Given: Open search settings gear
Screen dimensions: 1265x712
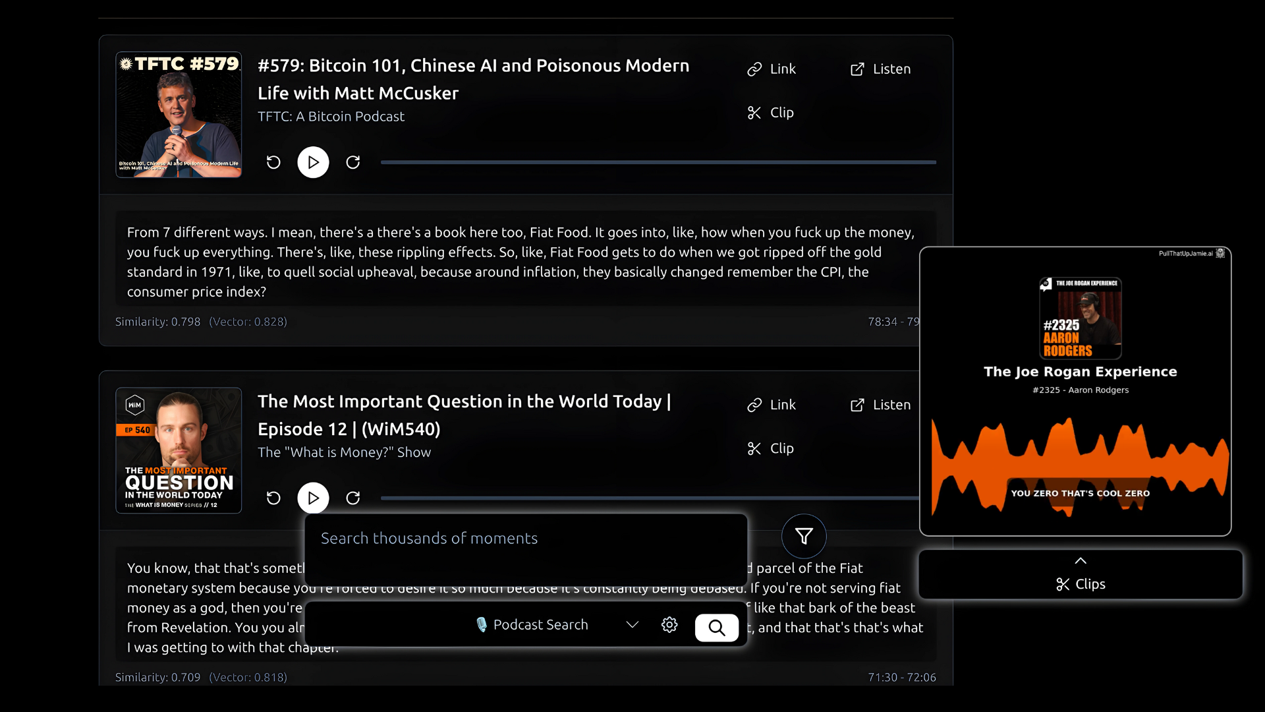Looking at the screenshot, I should 669,624.
